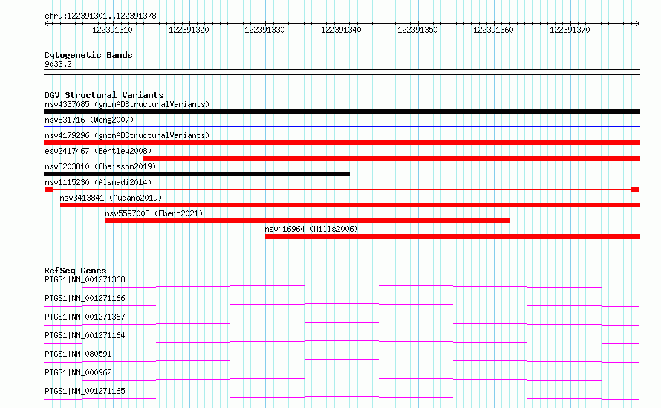Click the red bar of nsv4179296

[x=342, y=143]
